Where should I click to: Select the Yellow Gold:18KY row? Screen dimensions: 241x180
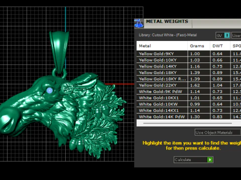(189, 72)
